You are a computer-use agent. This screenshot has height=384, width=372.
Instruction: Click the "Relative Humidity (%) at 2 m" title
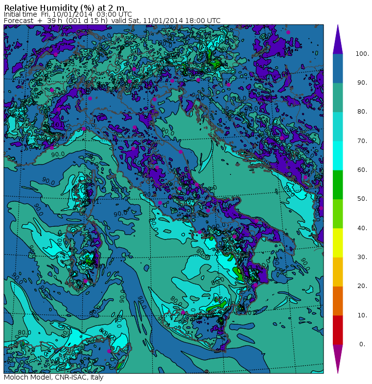64,7
